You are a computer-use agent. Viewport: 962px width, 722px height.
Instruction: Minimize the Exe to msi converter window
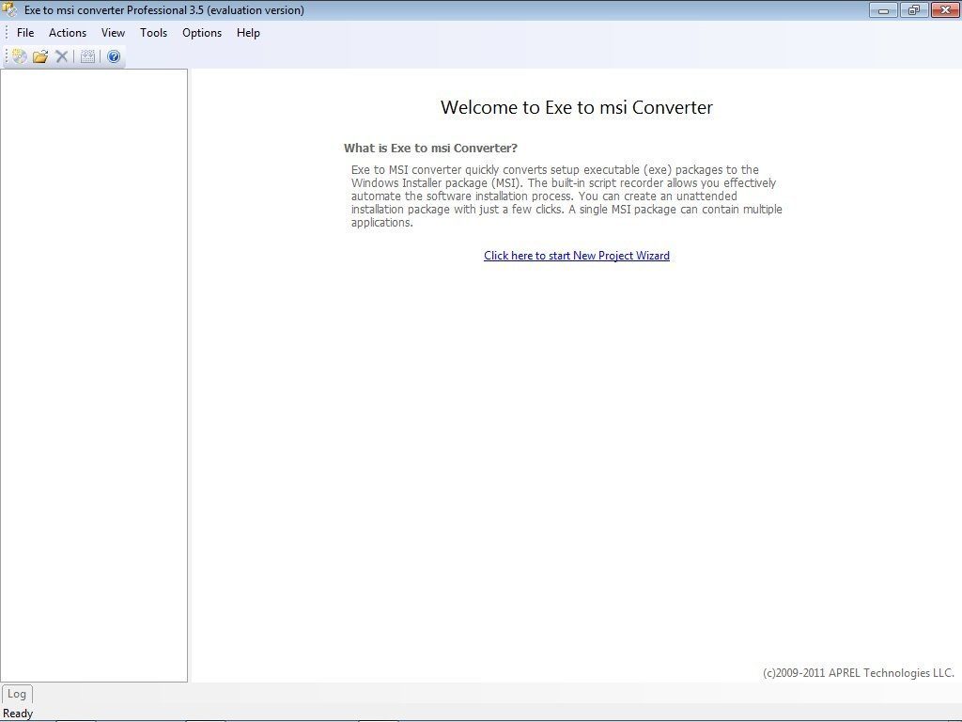click(x=883, y=9)
